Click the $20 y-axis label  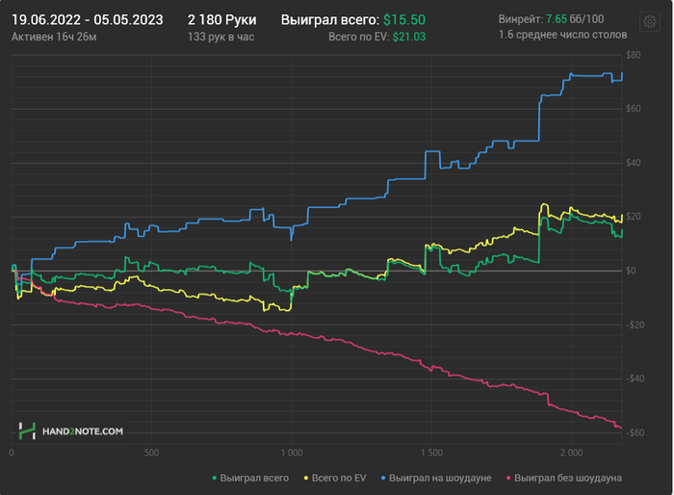click(633, 217)
